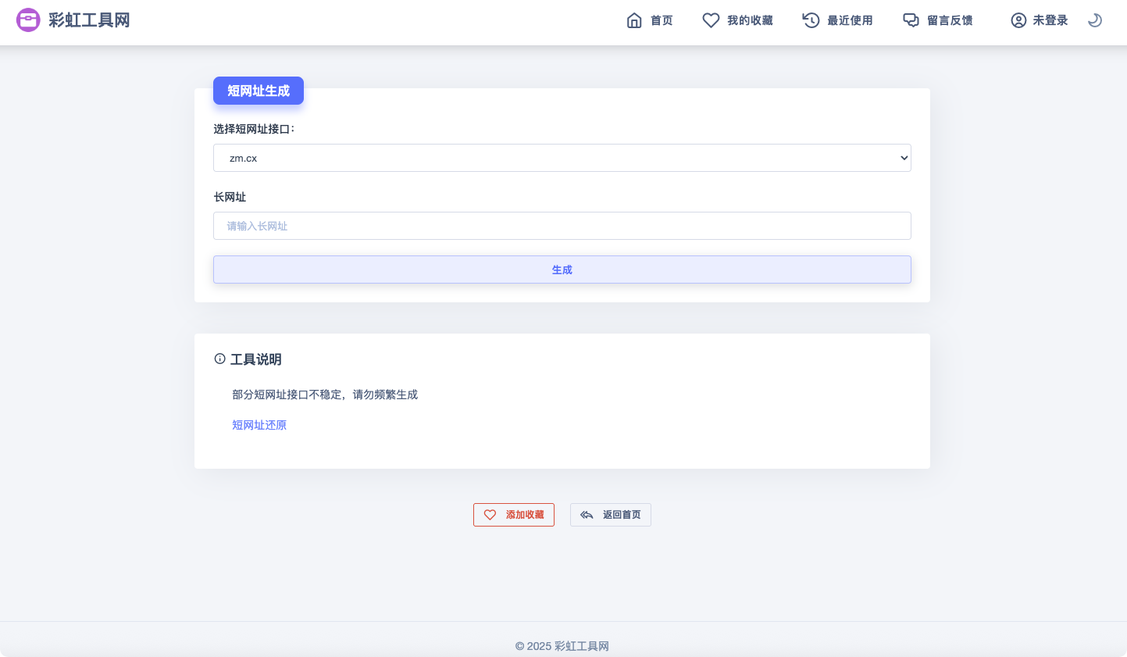Viewport: 1127px width, 657px height.
Task: Click the user avatar icon beside 未登录
Action: coord(1018,20)
